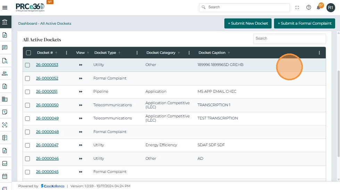The image size is (340, 190).
Task: Open the chat messages sidebar icon
Action: pos(5,48)
